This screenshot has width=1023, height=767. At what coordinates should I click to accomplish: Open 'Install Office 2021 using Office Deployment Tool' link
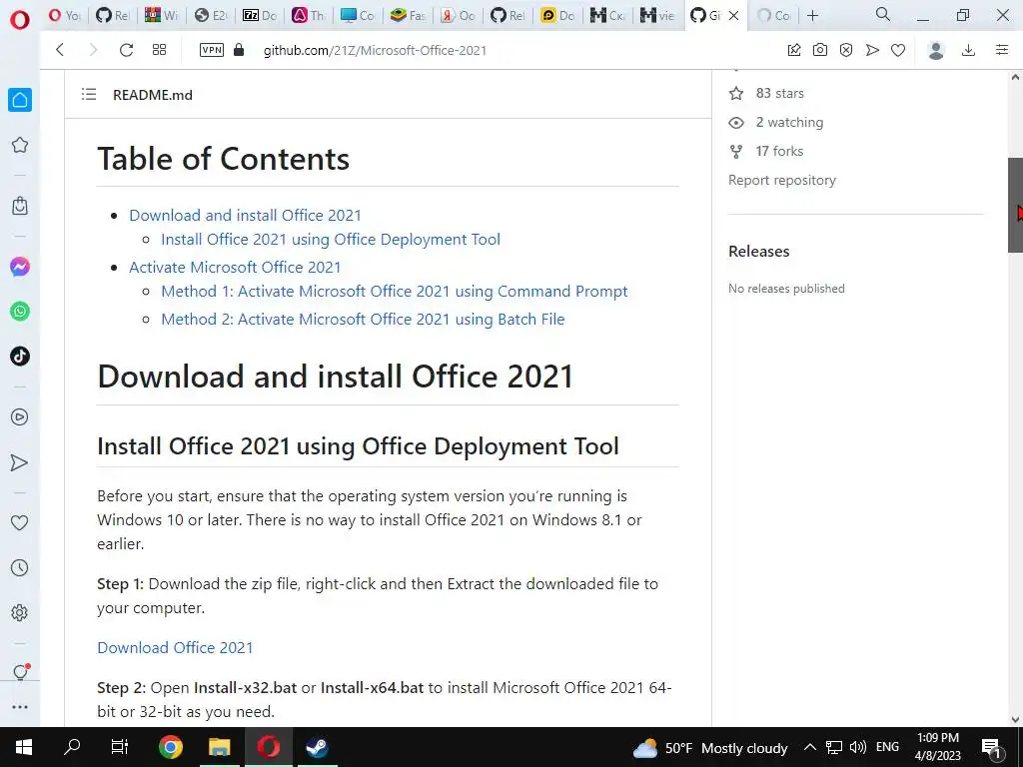(x=331, y=240)
